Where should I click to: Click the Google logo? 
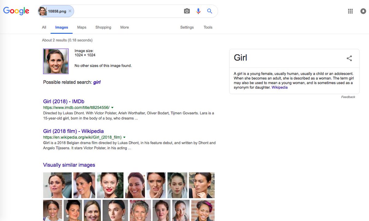[x=16, y=11]
